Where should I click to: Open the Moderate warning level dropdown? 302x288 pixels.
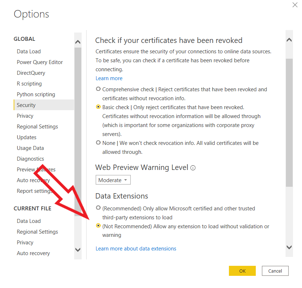tap(113, 180)
